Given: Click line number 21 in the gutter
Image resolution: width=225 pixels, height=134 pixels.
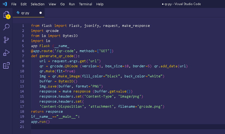Looking at the screenshot, I should [22, 127].
